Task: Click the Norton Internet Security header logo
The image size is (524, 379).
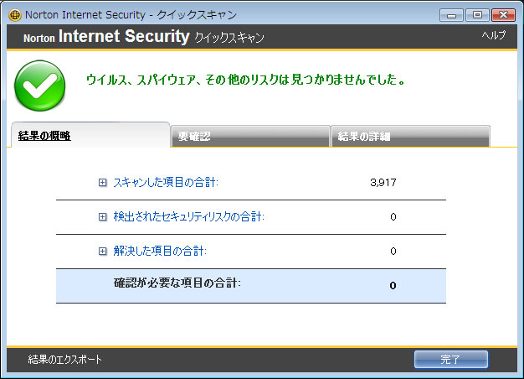Action: coord(106,37)
